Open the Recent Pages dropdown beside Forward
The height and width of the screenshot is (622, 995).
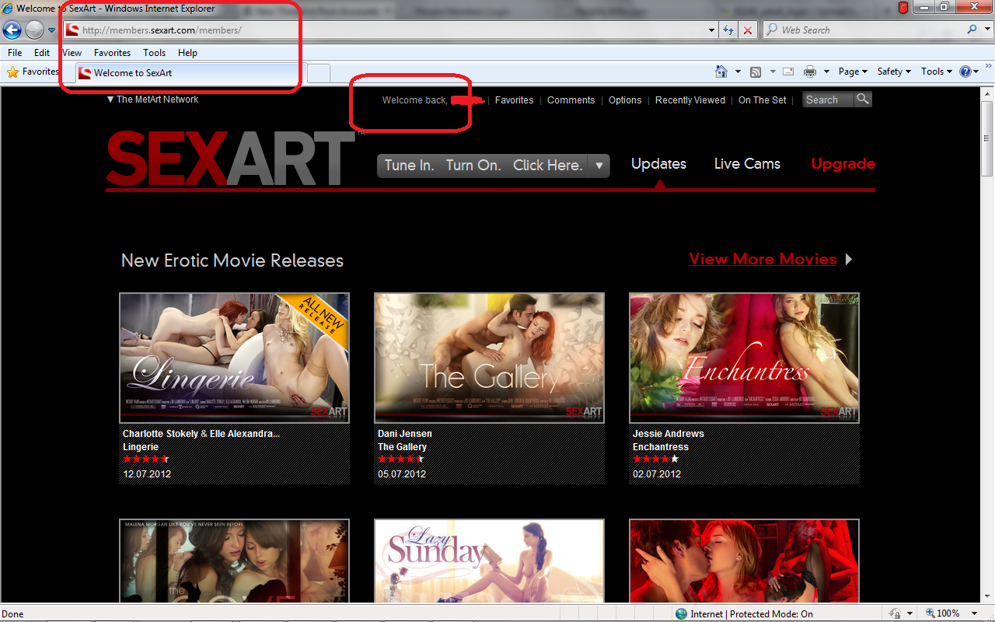click(51, 30)
